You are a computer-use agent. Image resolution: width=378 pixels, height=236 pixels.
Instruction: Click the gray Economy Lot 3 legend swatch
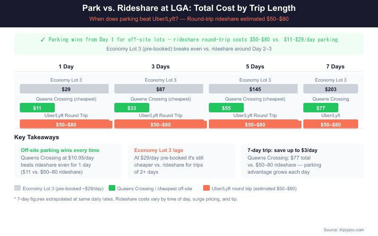click(x=17, y=188)
